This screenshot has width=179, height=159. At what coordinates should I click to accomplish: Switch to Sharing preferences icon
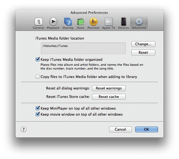(68, 22)
